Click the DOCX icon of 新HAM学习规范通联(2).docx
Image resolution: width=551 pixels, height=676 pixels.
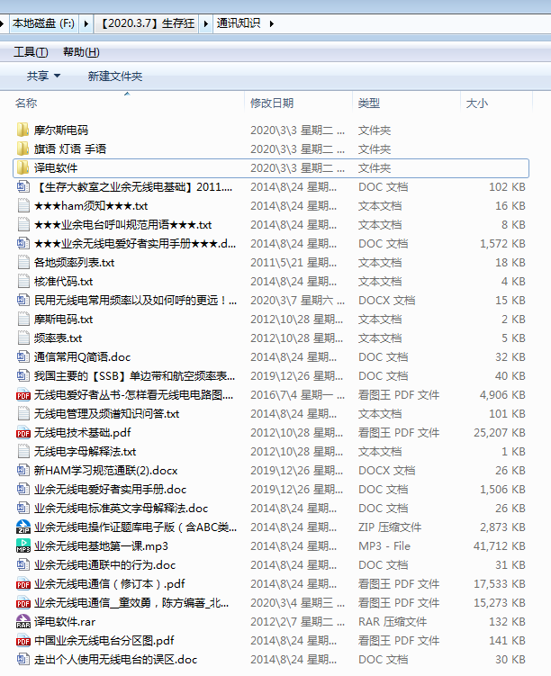coord(23,471)
